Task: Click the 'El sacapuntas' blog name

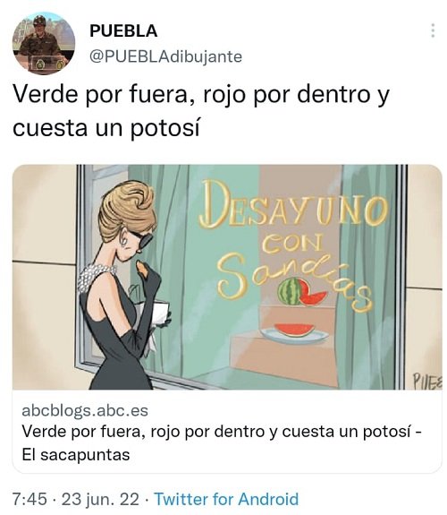Action: pyautogui.click(x=76, y=455)
